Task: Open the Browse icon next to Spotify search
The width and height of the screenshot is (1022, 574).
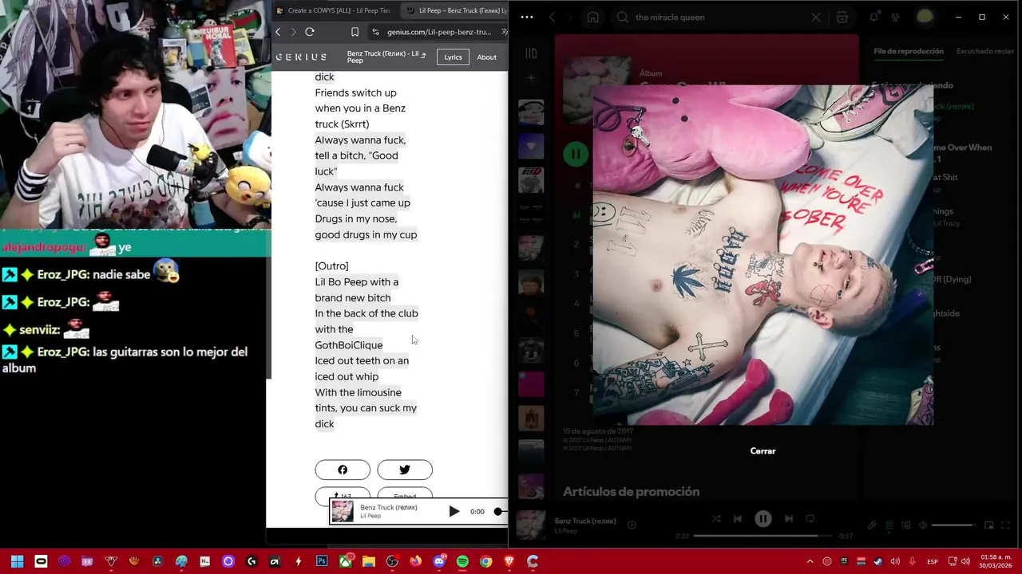Action: [x=842, y=17]
